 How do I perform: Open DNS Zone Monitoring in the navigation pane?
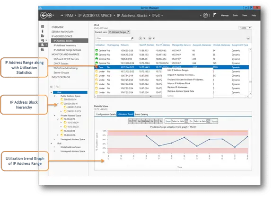point(66,68)
